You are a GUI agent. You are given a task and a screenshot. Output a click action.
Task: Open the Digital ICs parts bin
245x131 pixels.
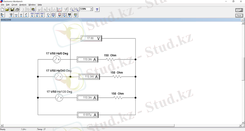(x=42, y=15)
